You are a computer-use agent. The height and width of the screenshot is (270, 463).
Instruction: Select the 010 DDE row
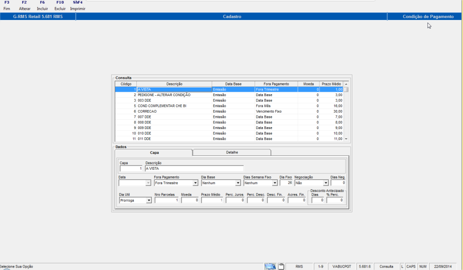(229, 133)
